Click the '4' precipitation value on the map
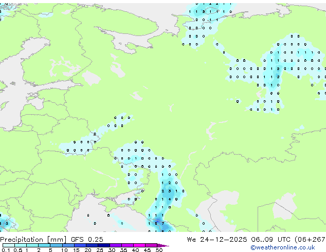326x252 pixels. click(x=170, y=199)
